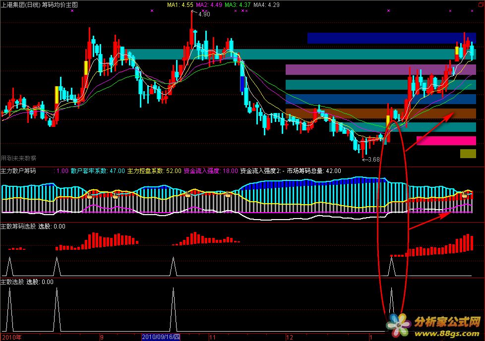
Task: Click the second hand signal icon from left
Action: click(x=116, y=196)
